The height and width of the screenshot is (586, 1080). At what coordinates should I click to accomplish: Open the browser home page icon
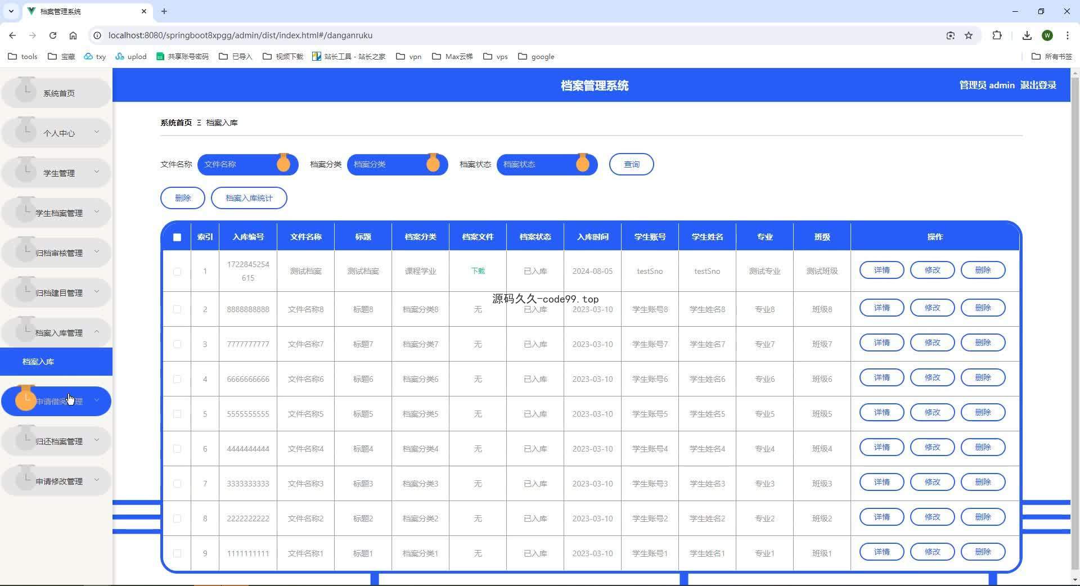point(73,35)
